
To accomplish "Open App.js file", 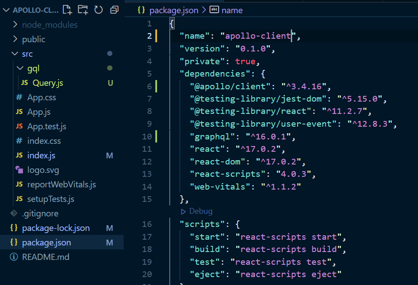I will [x=39, y=112].
